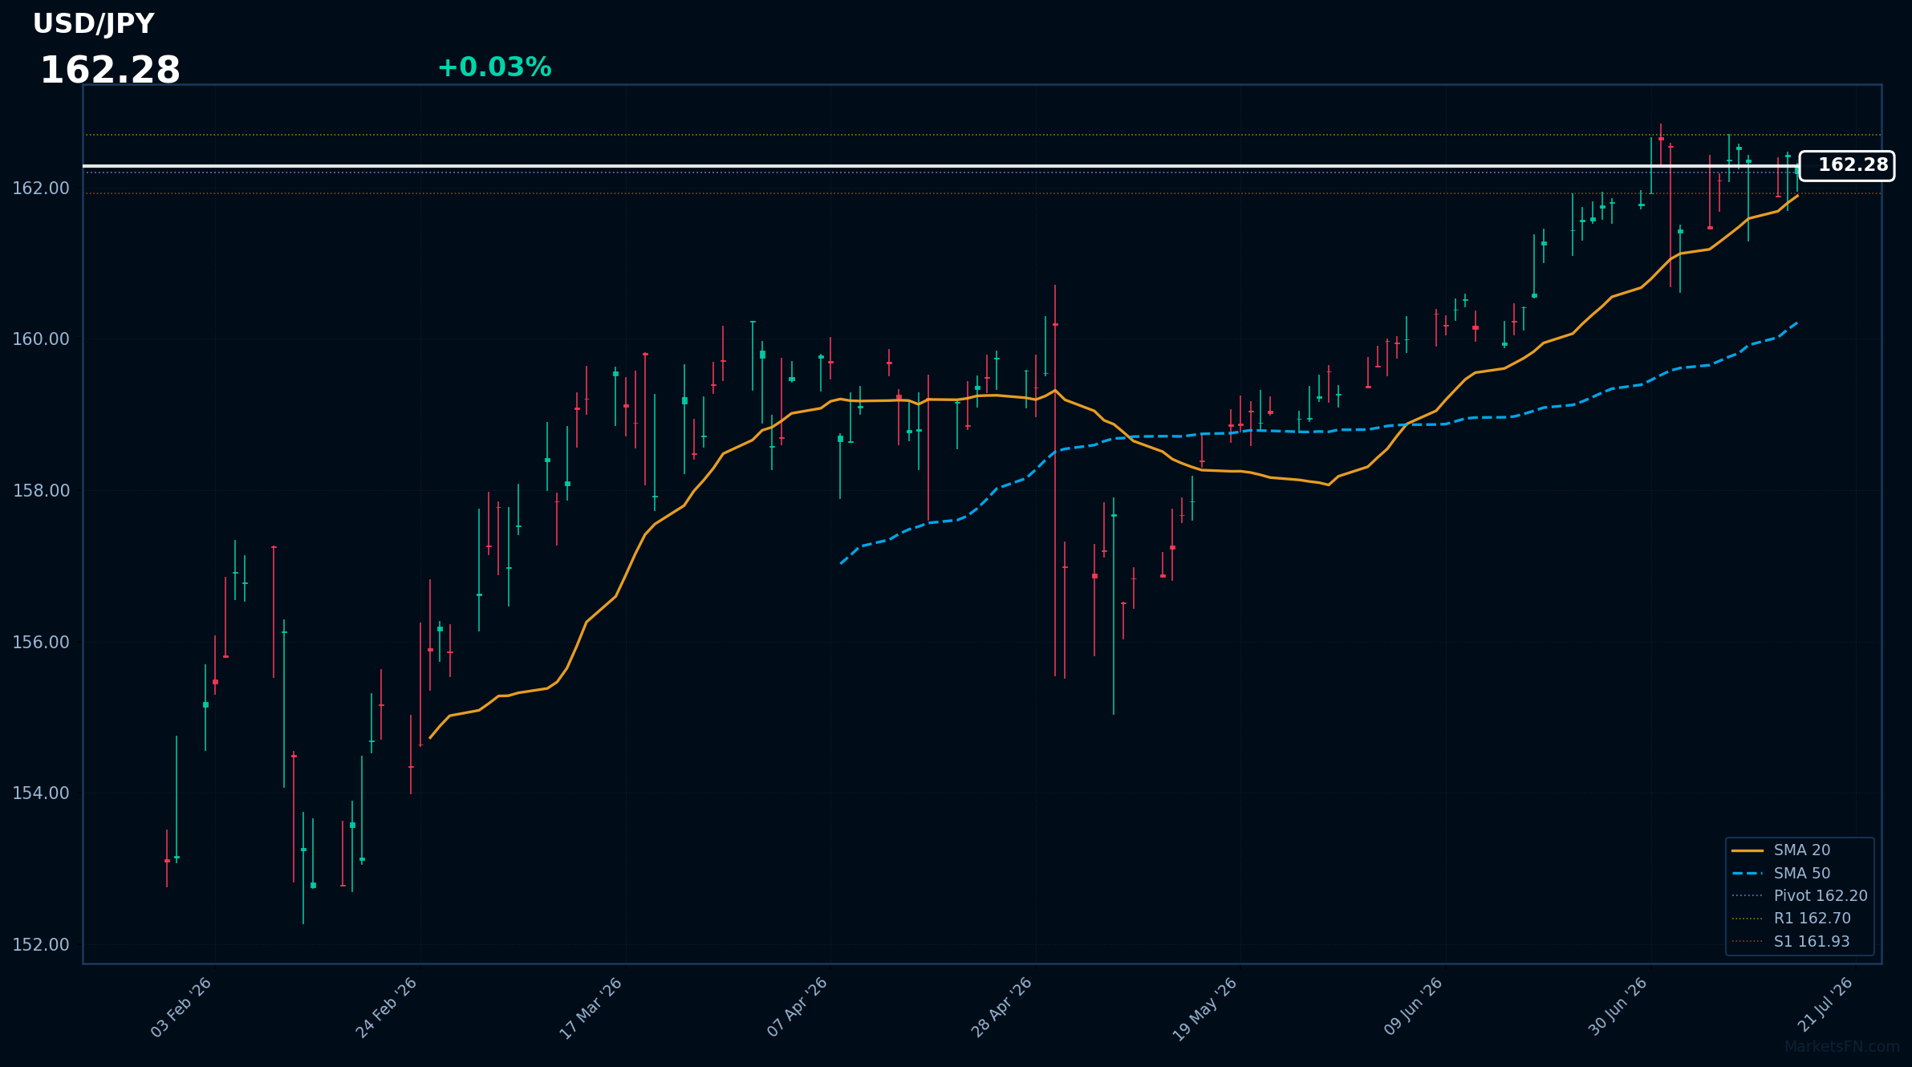
Task: Click the 19 May '26 date label
Action: pos(1205,1009)
